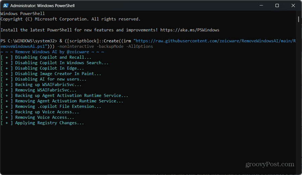Click the aka.ms/PSWindows URL

pyautogui.click(x=190, y=30)
